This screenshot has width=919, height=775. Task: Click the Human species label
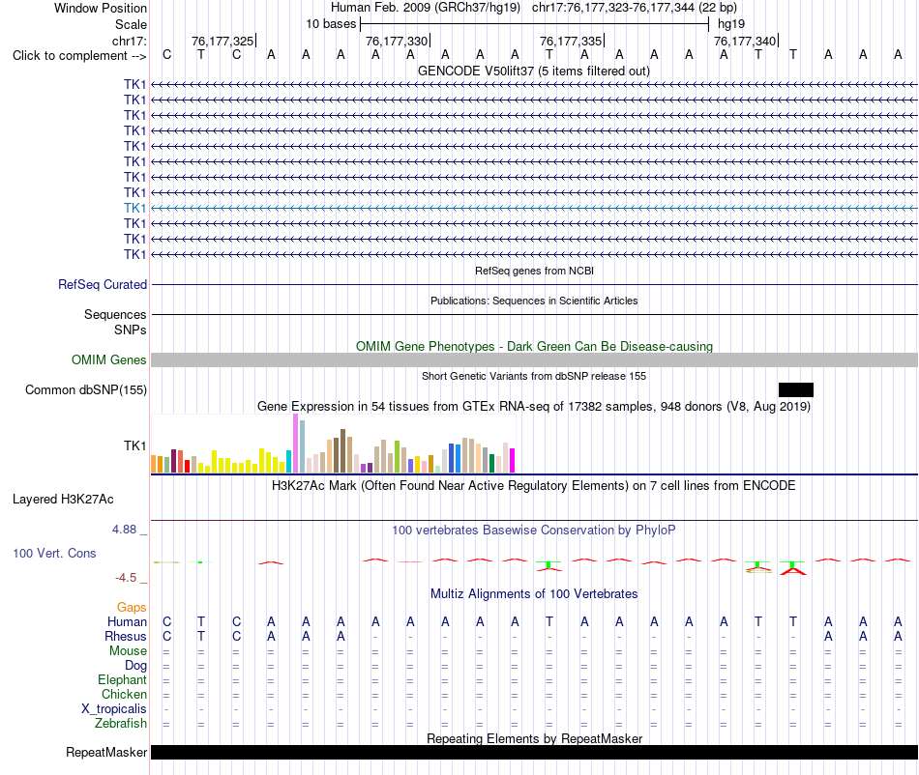pos(127,621)
